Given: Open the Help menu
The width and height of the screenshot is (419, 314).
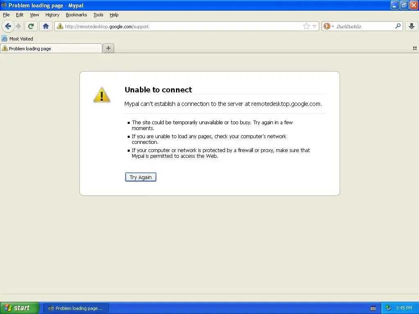Looking at the screenshot, I should tap(114, 15).
